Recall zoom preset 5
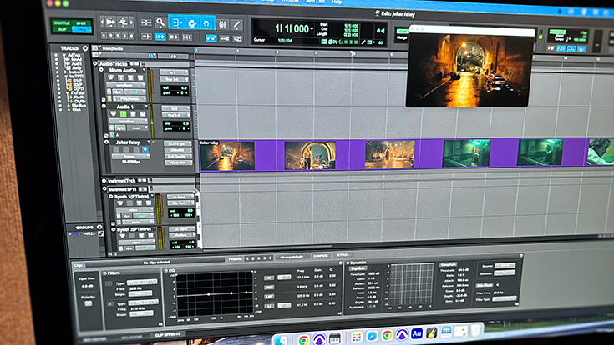 tap(132, 37)
